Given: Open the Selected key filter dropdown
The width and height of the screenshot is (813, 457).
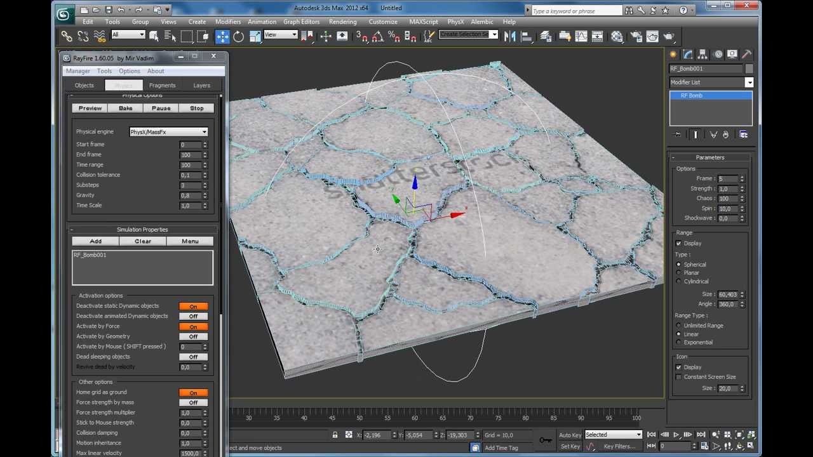Looking at the screenshot, I should [x=613, y=435].
